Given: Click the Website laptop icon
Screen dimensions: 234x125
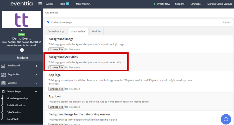Looking at the screenshot, I should (3, 83).
